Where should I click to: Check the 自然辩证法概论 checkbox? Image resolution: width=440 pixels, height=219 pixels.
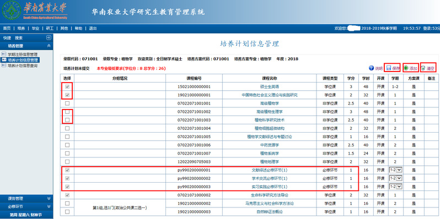(x=67, y=212)
